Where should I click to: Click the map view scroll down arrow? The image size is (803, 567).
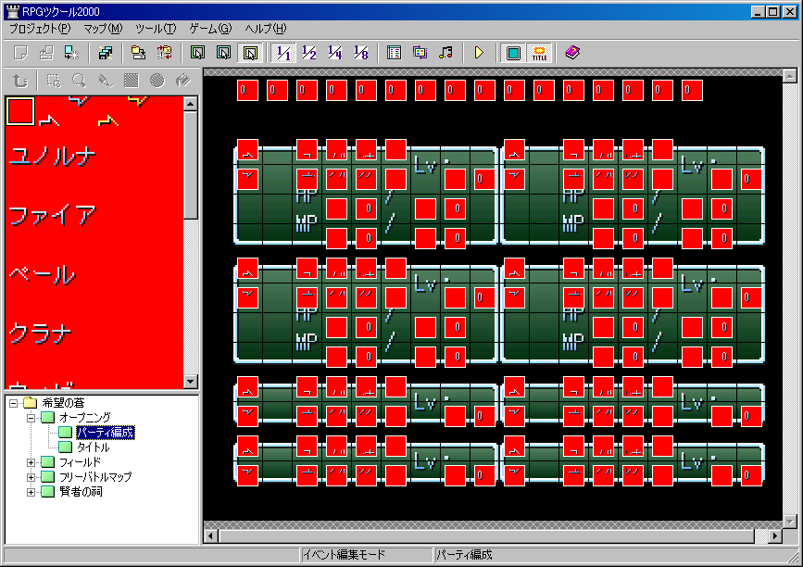tap(790, 522)
